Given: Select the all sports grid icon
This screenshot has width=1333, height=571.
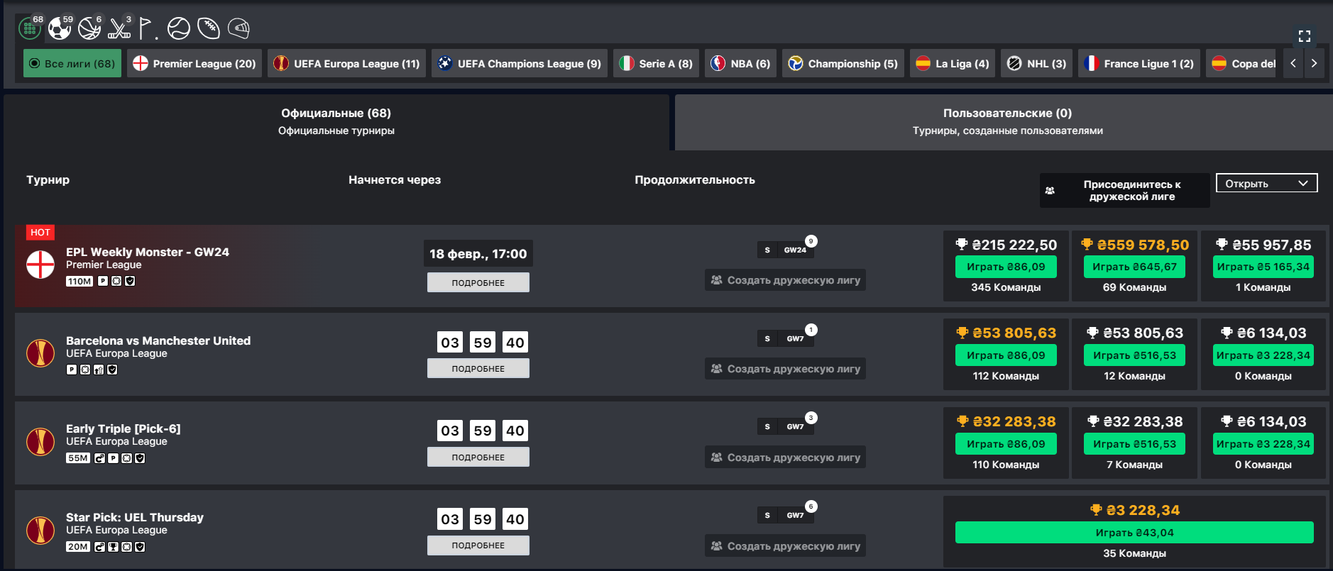Looking at the screenshot, I should (29, 28).
